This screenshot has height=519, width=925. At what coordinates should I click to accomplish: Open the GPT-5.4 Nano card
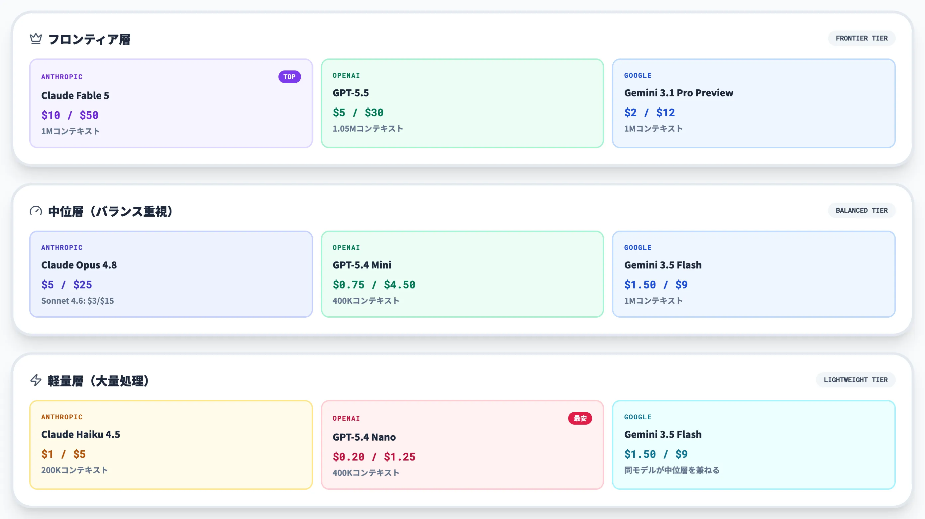click(462, 445)
